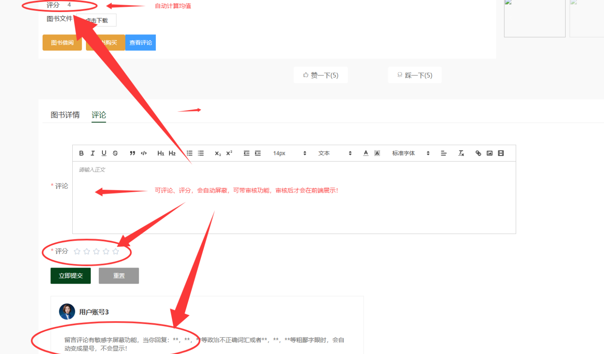604x354 pixels.
Task: Open the text color picker
Action: coord(366,153)
